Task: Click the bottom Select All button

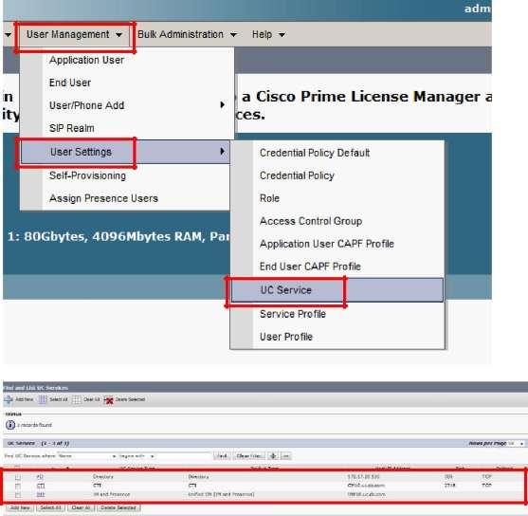Action: tap(50, 507)
